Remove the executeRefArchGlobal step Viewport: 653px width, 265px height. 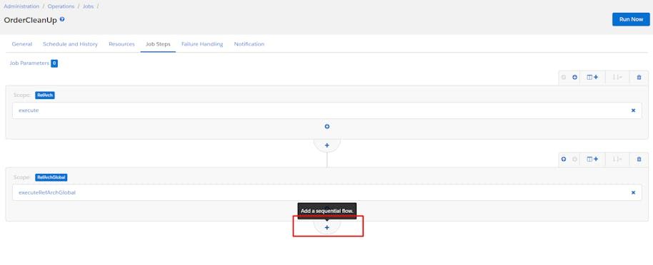pyautogui.click(x=633, y=193)
